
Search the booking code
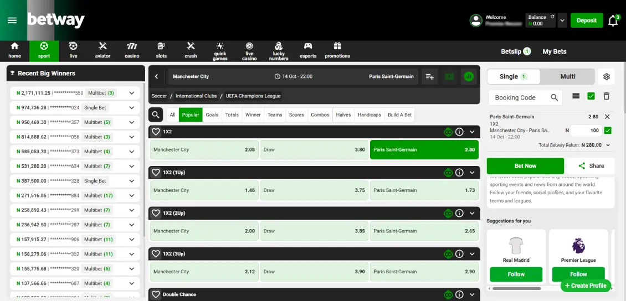(x=554, y=97)
